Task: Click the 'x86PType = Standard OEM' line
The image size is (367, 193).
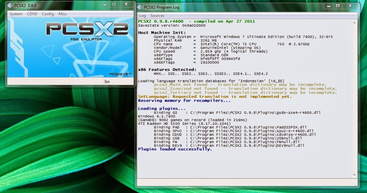Action: (x=191, y=55)
